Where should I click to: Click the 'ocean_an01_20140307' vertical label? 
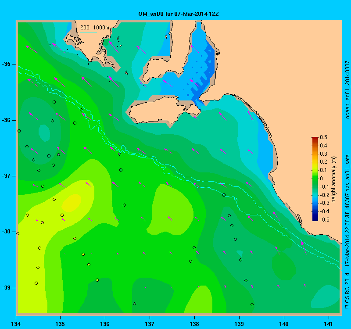(x=347, y=90)
